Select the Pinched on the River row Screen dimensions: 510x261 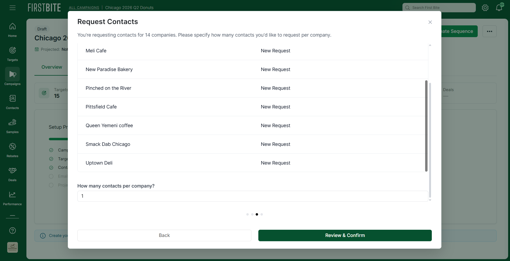click(253, 88)
